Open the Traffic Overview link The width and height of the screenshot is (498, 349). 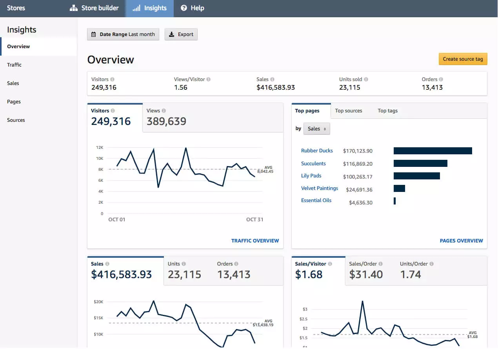click(255, 241)
